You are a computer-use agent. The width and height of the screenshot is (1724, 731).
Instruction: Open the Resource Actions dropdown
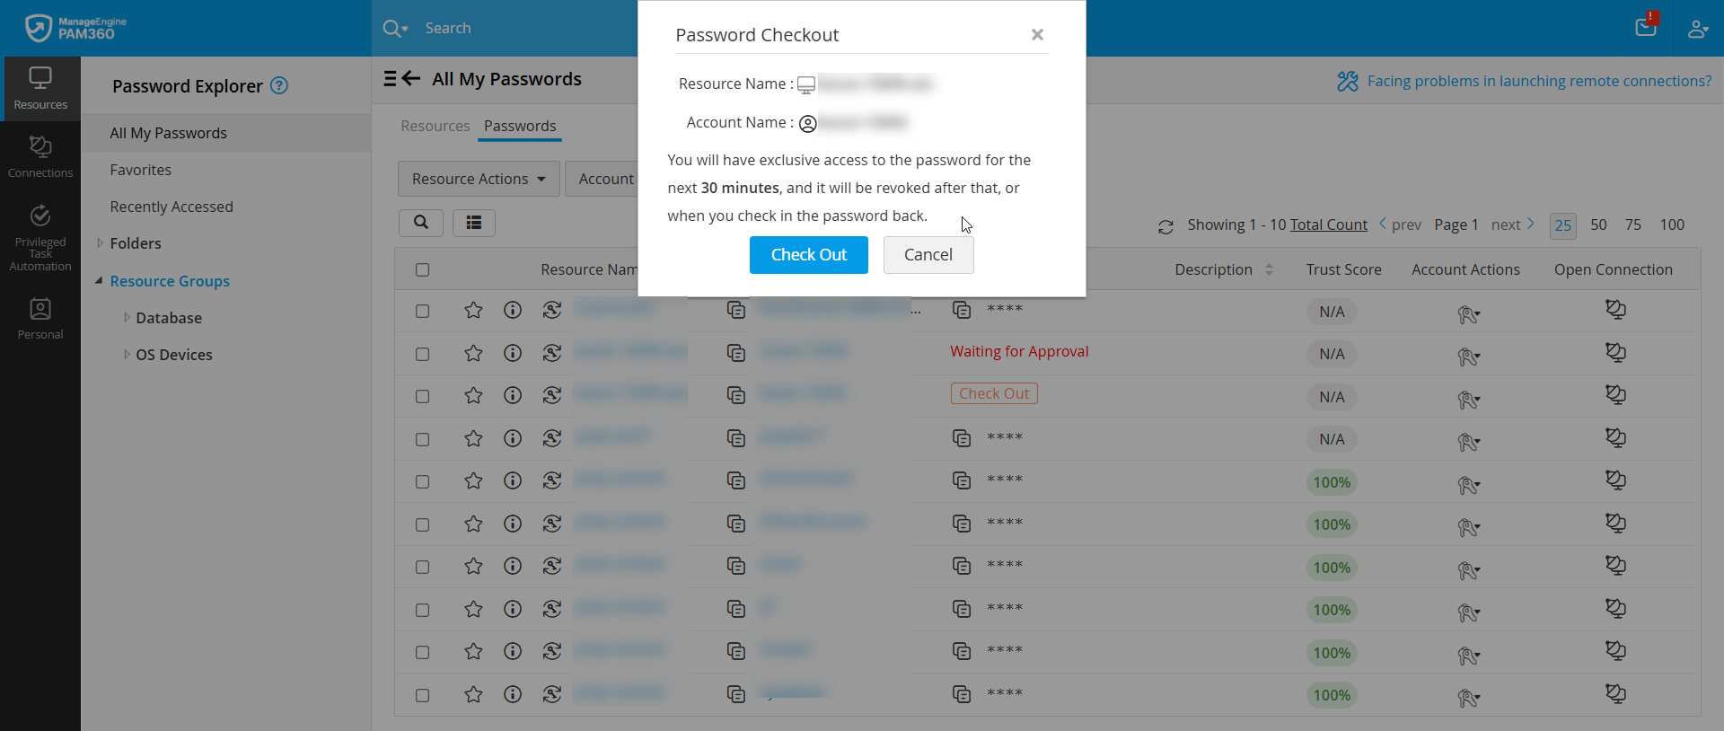[x=478, y=179]
